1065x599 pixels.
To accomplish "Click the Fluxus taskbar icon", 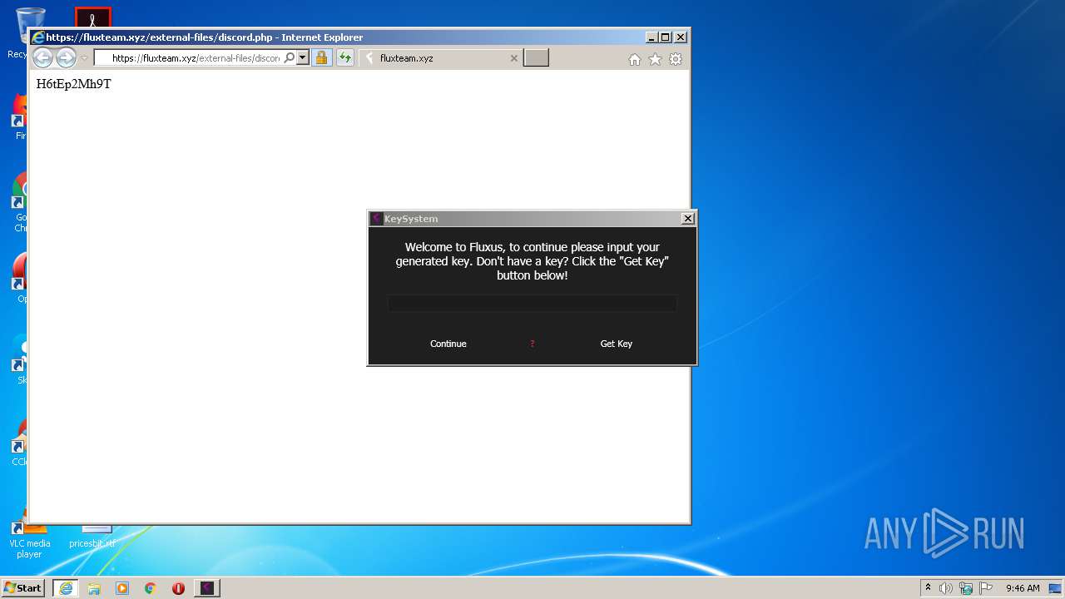I will point(207,588).
